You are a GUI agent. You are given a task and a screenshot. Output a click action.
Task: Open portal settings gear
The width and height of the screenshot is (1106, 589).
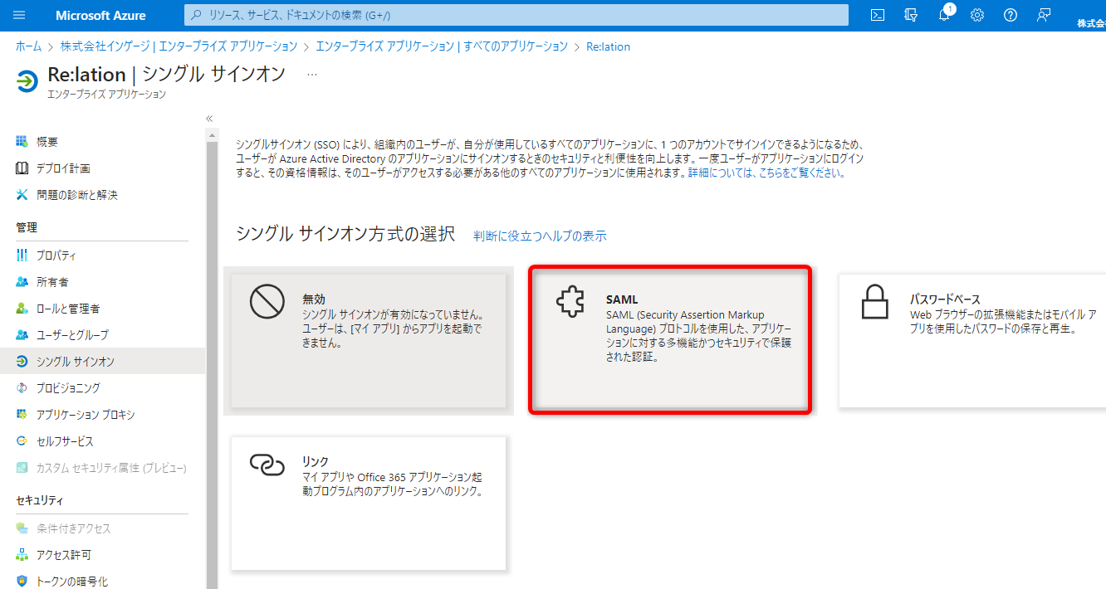coord(977,15)
